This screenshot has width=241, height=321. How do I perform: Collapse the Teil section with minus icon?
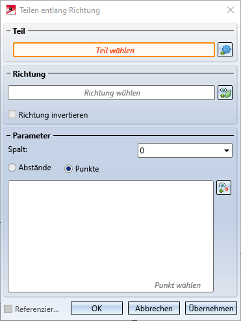(8, 31)
